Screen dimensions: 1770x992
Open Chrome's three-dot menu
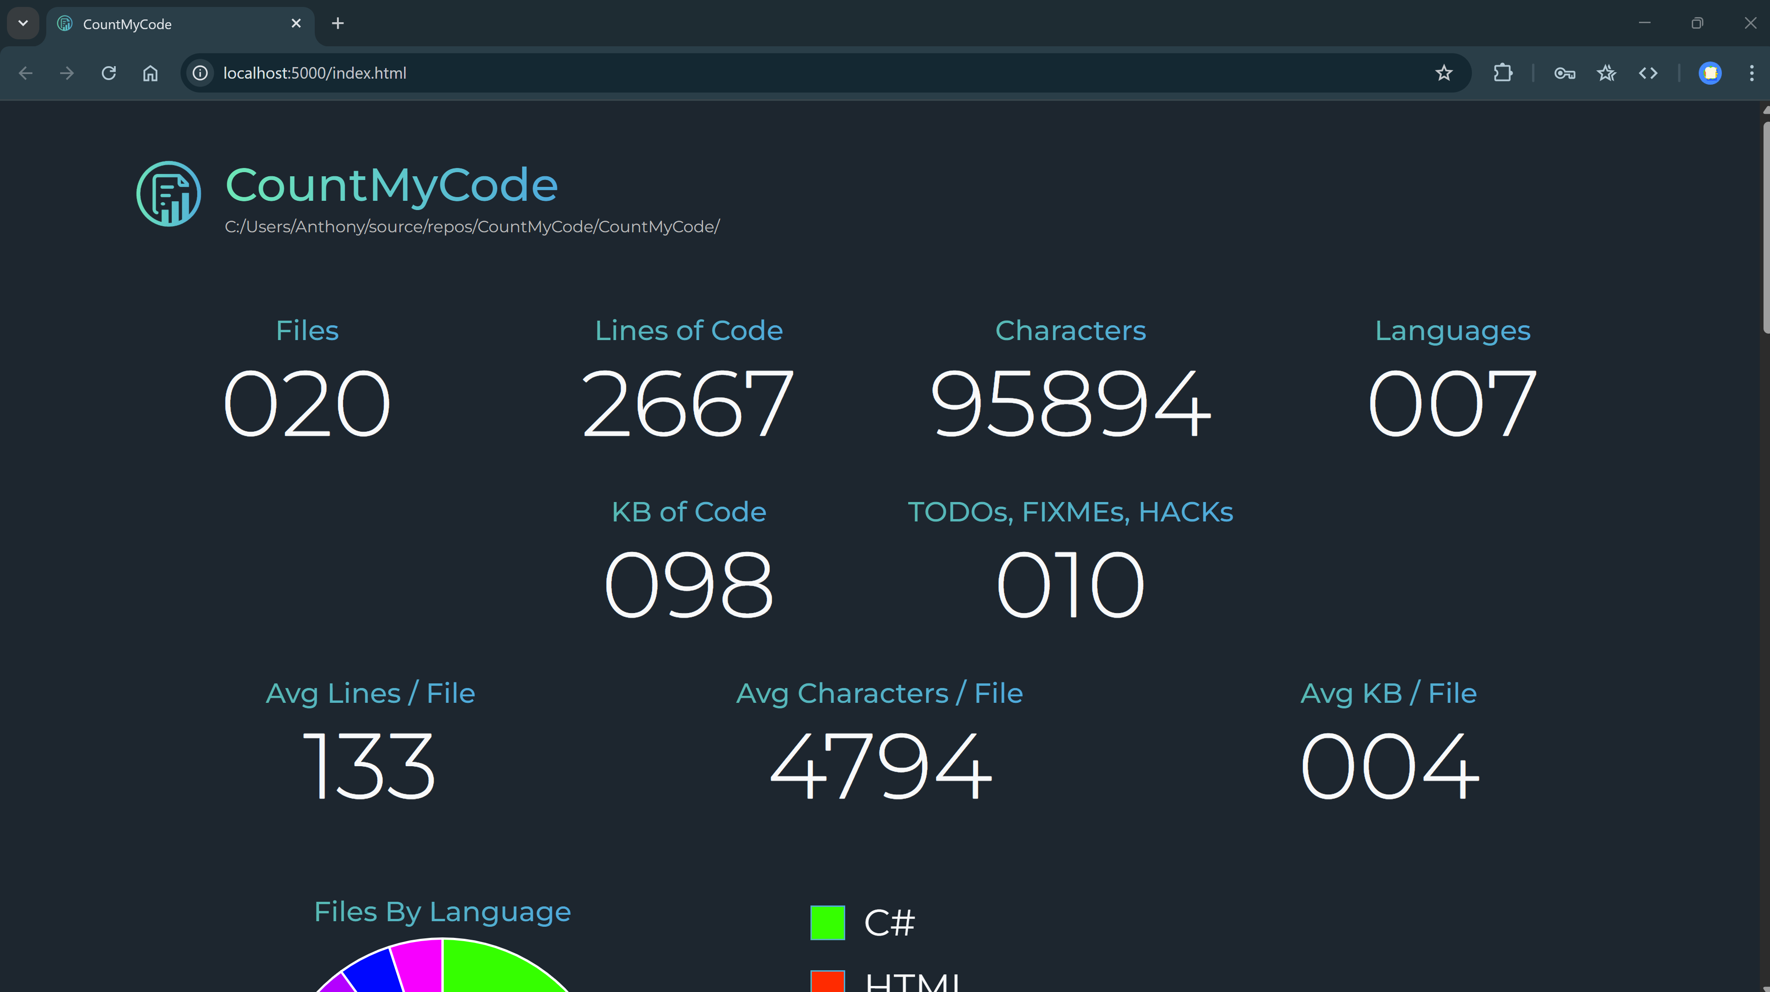pyautogui.click(x=1751, y=73)
